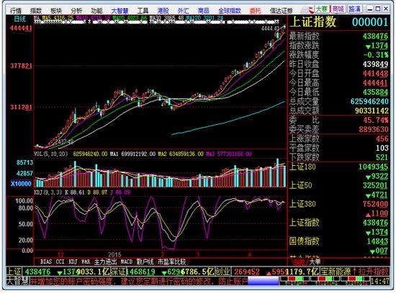
Task: Switch to the MACD indicator tab
Action: tap(126, 261)
